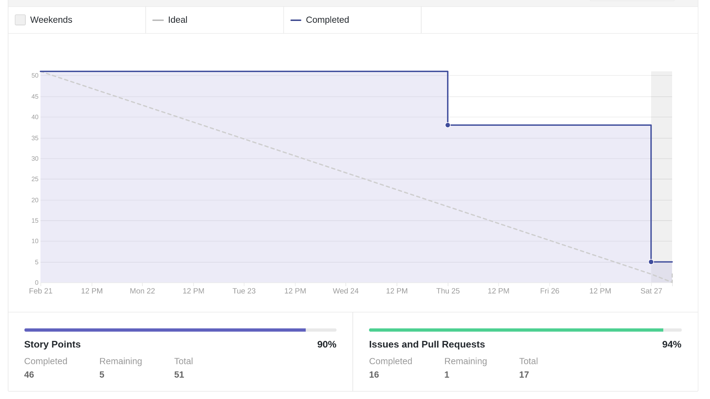Select the Thu 25 data point at 38
This screenshot has width=710, height=399.
pos(448,125)
